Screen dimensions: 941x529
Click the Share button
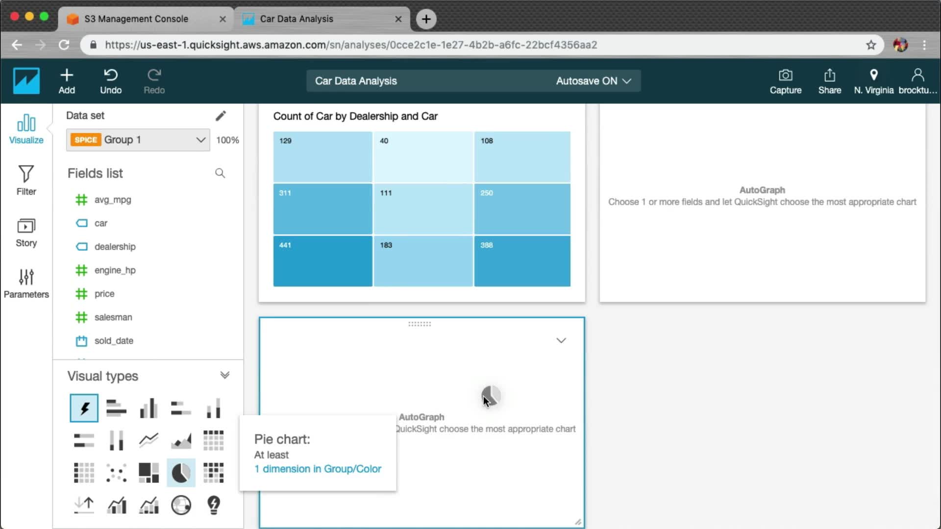829,81
